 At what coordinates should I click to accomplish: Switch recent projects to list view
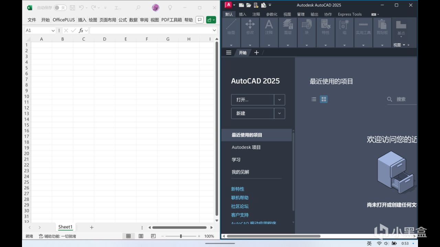click(314, 99)
